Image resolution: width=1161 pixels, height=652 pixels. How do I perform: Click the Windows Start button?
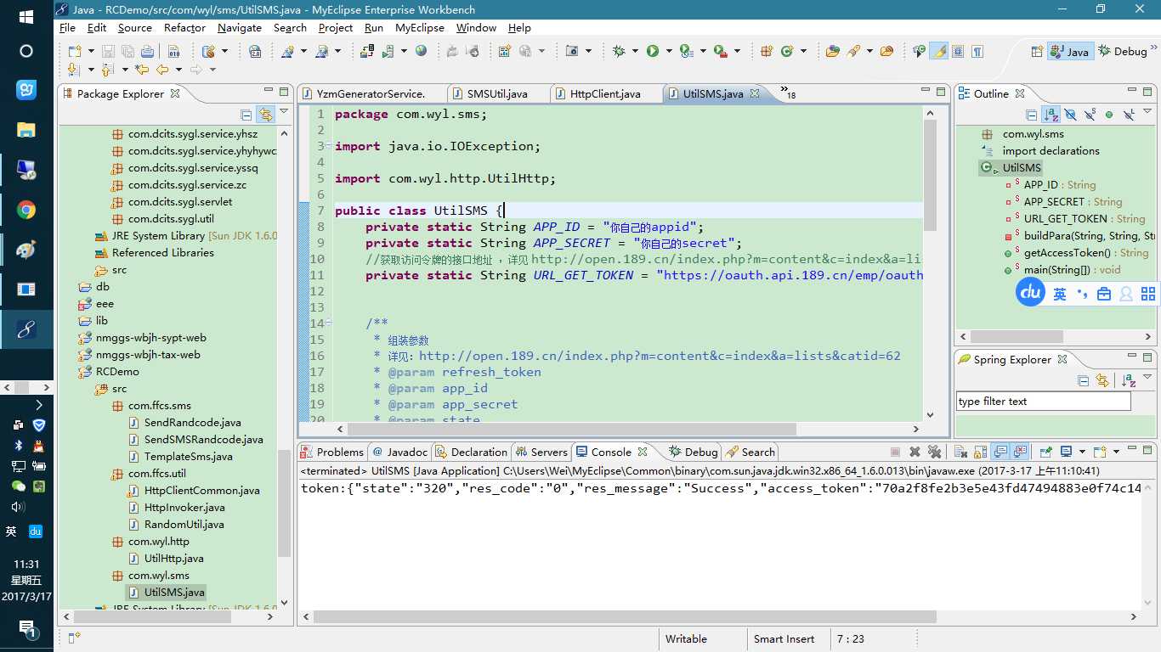point(25,16)
